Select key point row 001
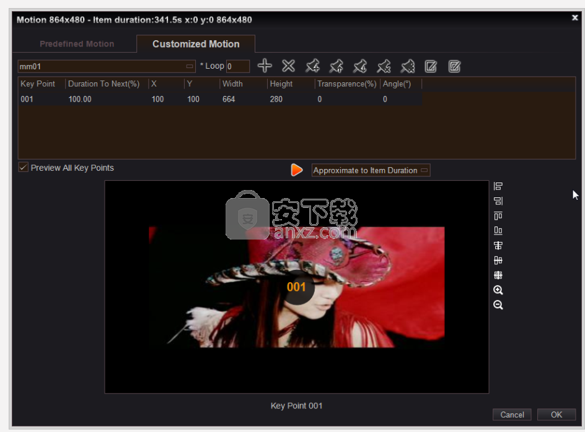 tap(220, 99)
